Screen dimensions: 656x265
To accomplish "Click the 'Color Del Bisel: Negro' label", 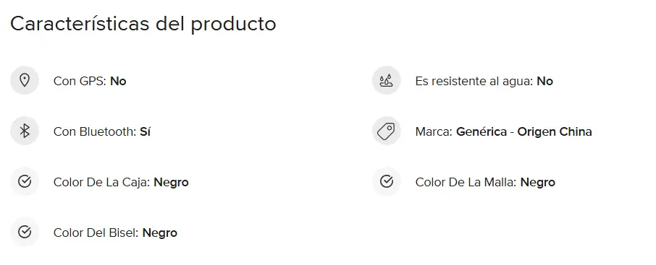I will click(115, 233).
